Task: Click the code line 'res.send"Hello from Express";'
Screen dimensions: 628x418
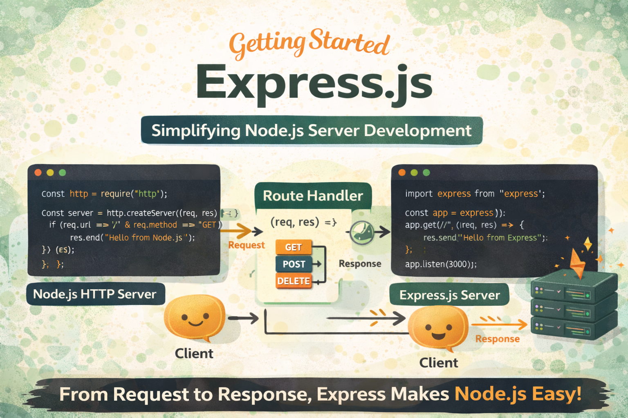Action: (x=485, y=238)
